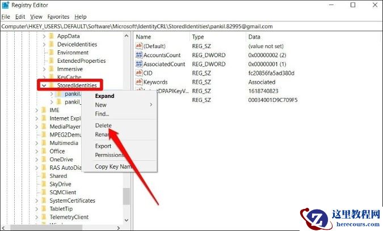Choose Delete from the context menu
Image resolution: width=383 pixels, height=231 pixels.
point(103,125)
